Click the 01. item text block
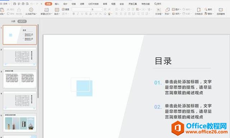This screenshot has height=138, width=230. click(x=188, y=87)
